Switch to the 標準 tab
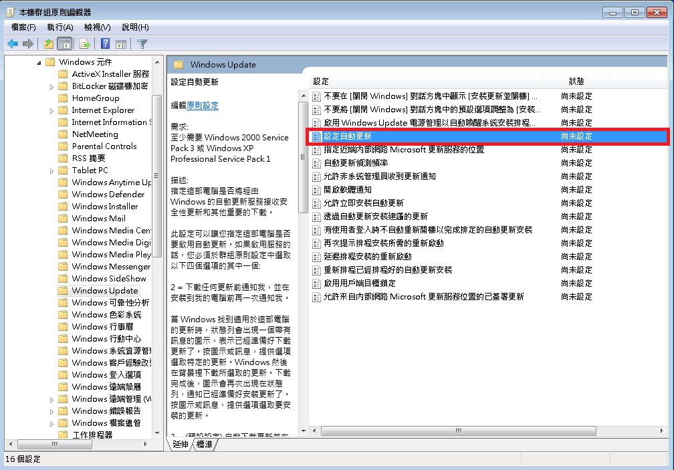The height and width of the screenshot is (470, 674). (205, 444)
